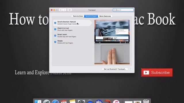Toggle the Rotate checkbox
Screen dimensions: 184x103
point(55,42)
